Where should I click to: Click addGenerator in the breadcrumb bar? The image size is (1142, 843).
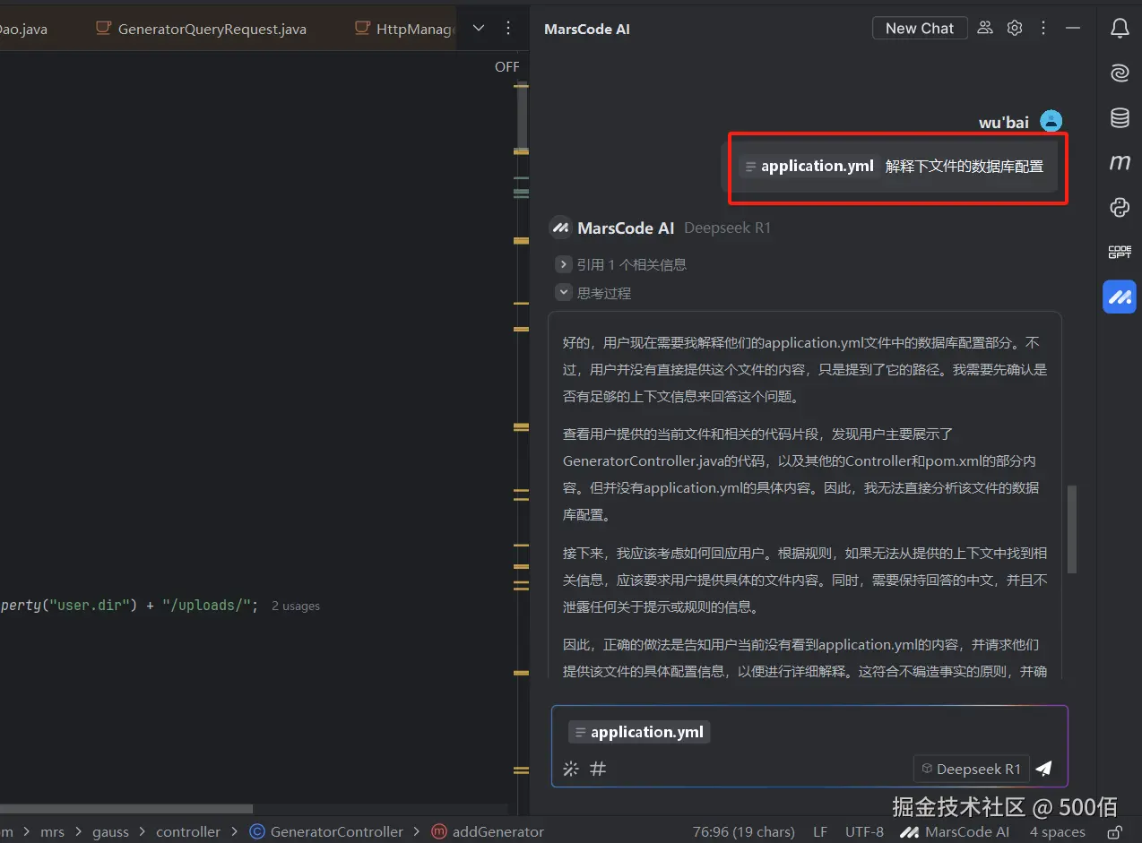[x=498, y=831]
